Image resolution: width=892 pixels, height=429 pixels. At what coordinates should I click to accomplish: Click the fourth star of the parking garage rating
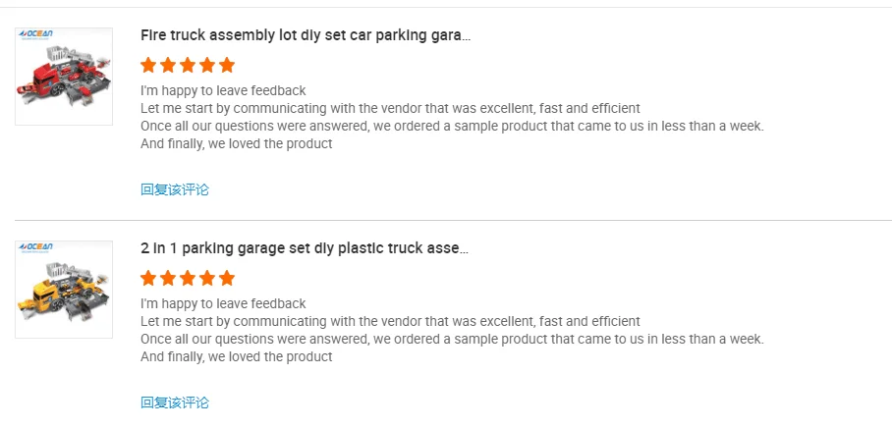(207, 278)
